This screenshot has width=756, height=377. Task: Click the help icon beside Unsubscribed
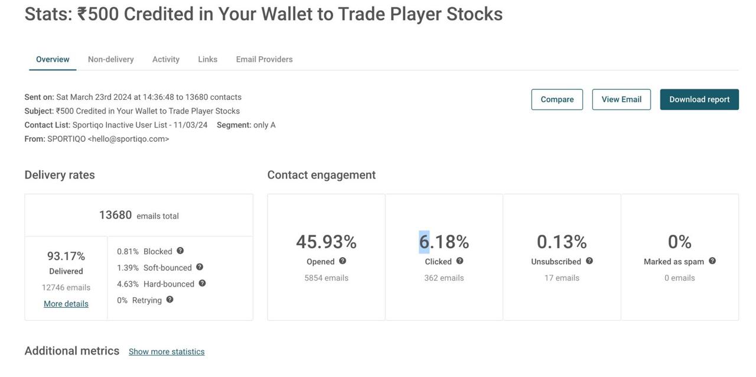coord(589,261)
